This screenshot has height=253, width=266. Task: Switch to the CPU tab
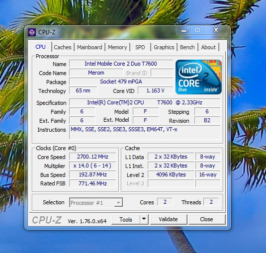pos(41,47)
